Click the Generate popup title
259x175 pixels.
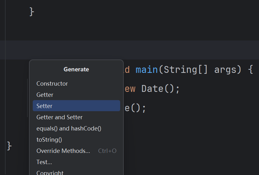pyautogui.click(x=76, y=69)
